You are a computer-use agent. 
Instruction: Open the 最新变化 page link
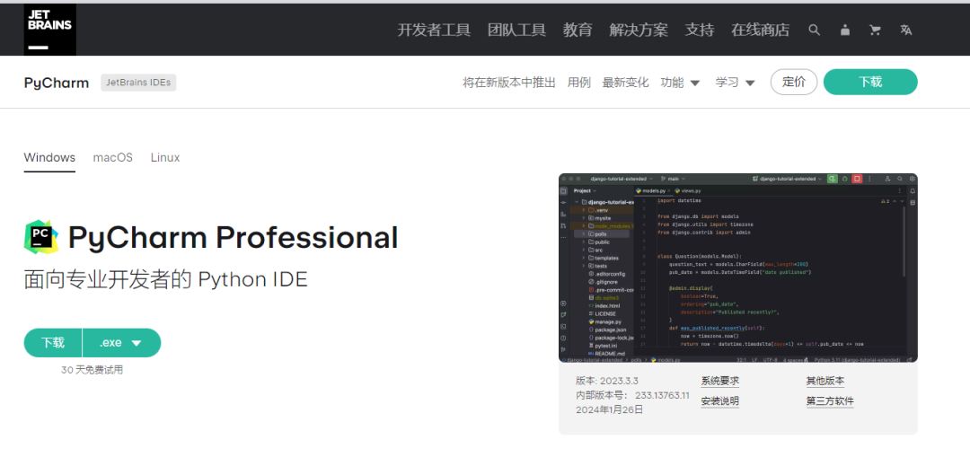pos(625,83)
